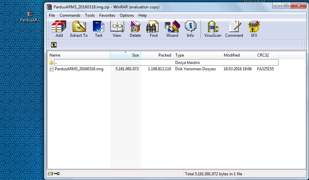Open the Options menu
Screen dimensions: 309x180
click(127, 15)
